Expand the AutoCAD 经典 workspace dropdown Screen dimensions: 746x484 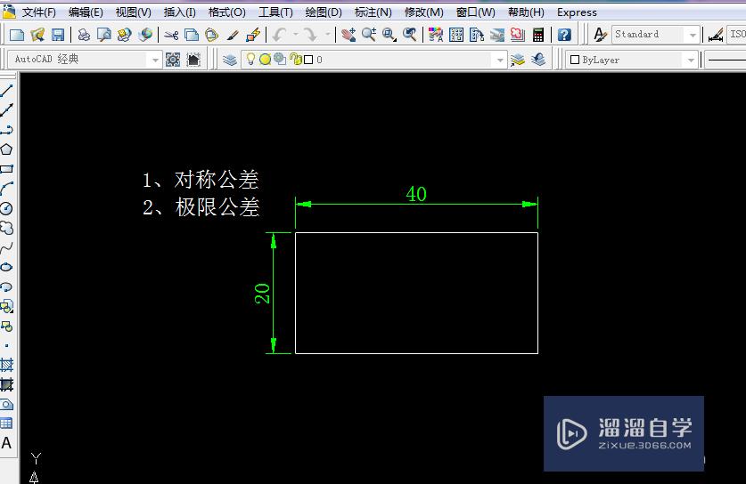(x=154, y=60)
